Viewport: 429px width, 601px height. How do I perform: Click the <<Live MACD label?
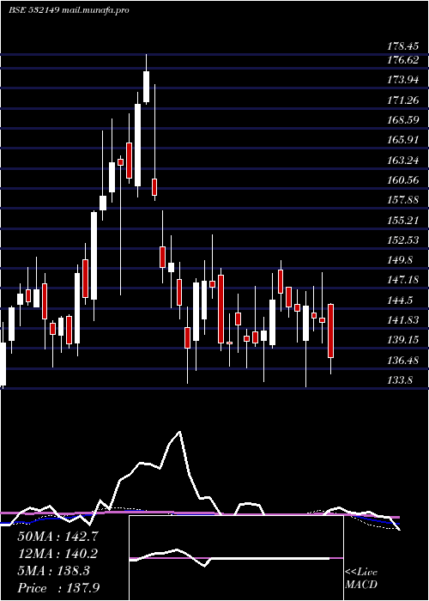[361, 579]
